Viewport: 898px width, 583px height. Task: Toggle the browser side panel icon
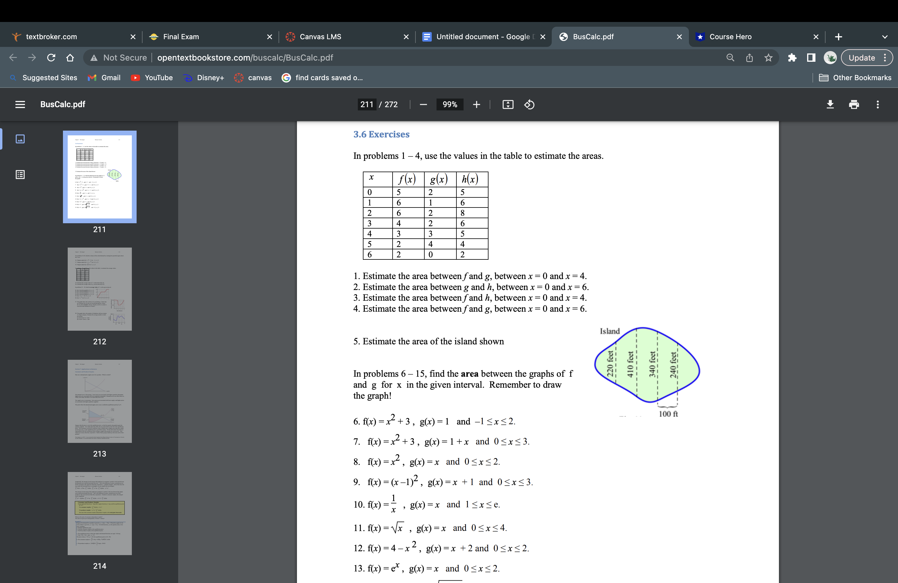pos(810,57)
